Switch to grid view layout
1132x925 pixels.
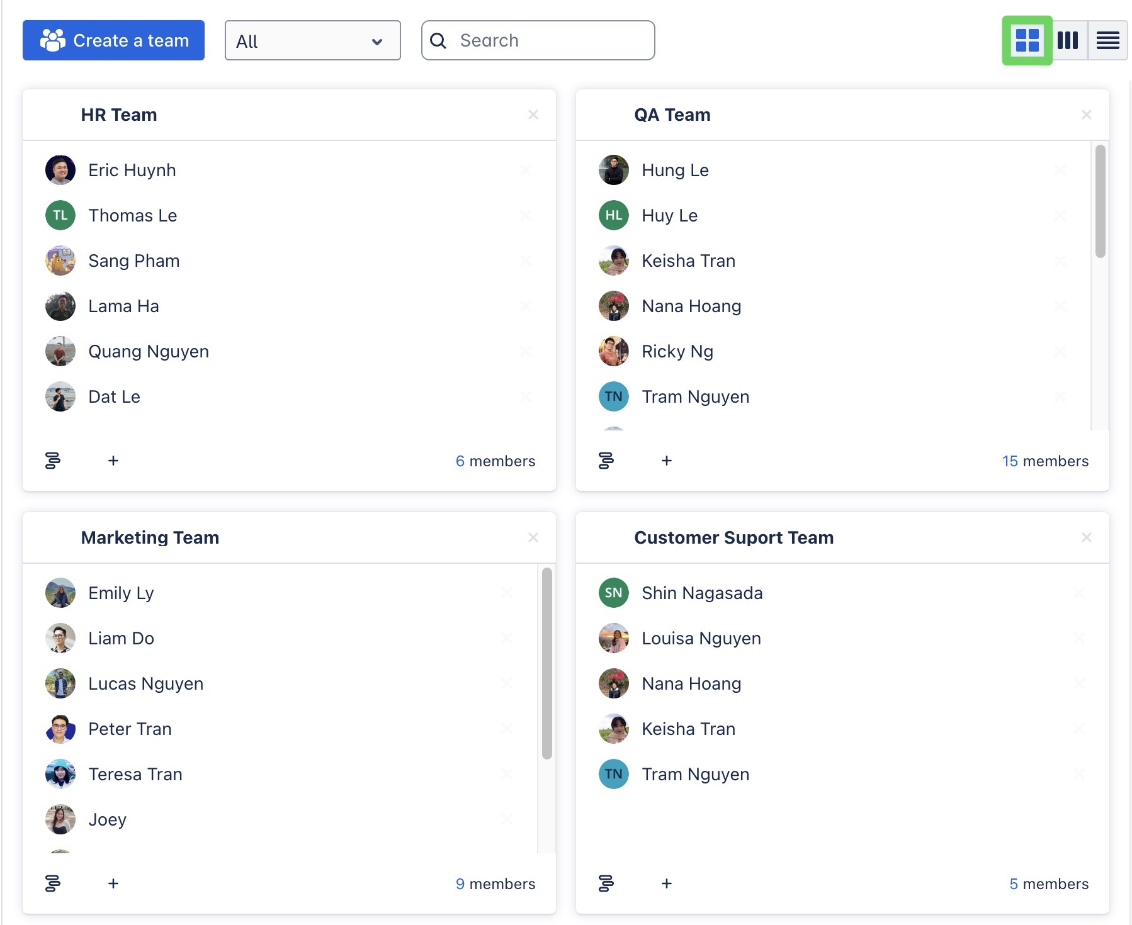pyautogui.click(x=1027, y=41)
